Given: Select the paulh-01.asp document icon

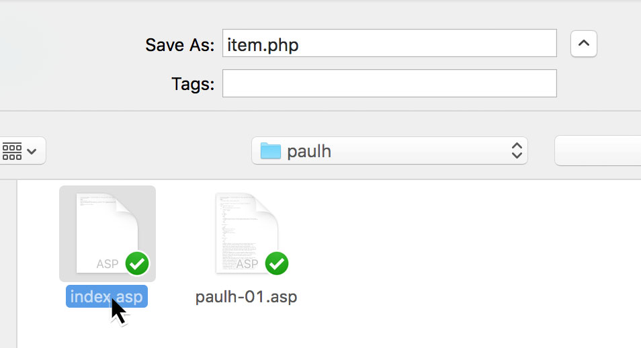Looking at the screenshot, I should (247, 233).
